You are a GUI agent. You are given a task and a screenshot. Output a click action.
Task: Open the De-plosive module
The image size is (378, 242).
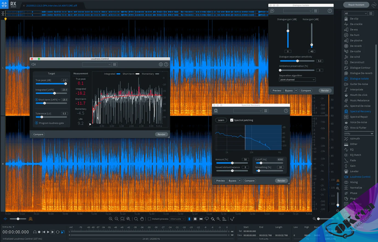click(x=356, y=41)
